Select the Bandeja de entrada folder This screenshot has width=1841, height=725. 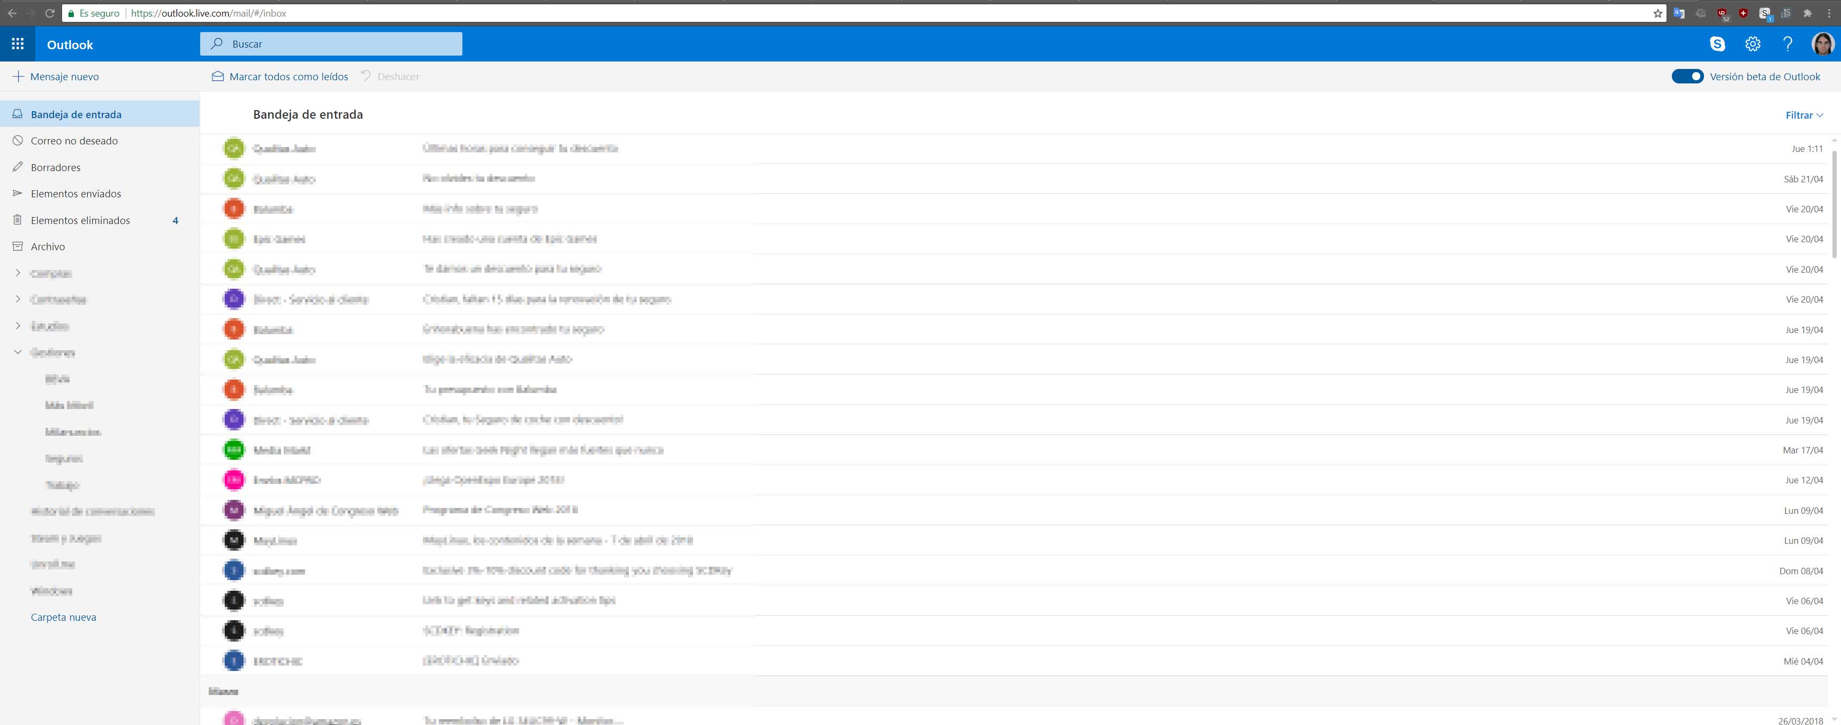(100, 114)
